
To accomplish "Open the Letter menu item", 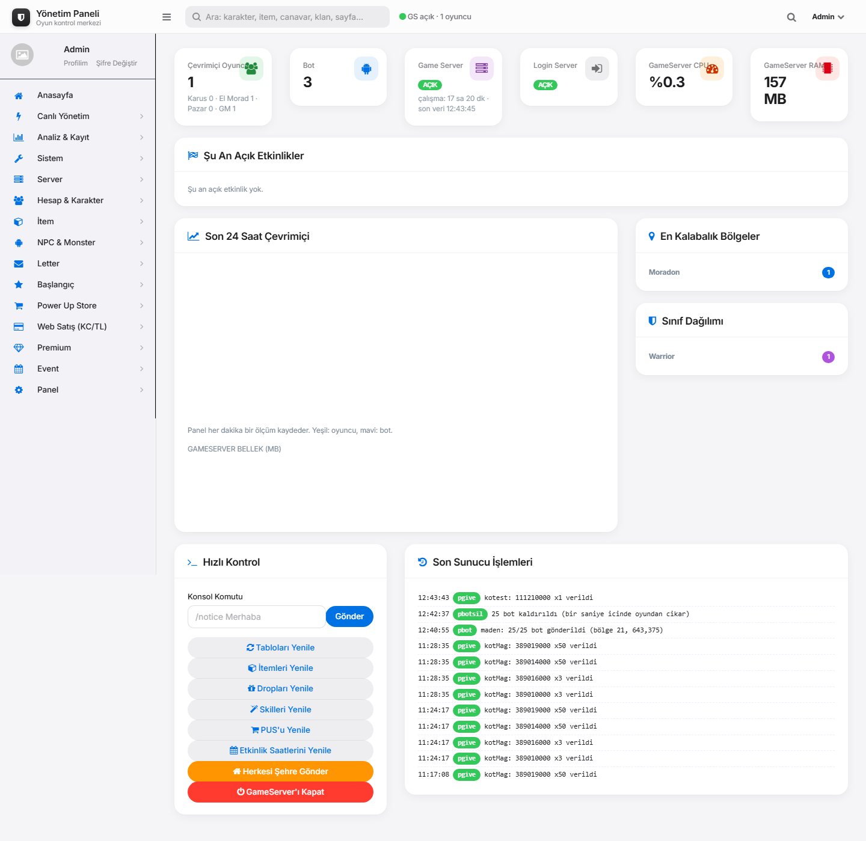I will (78, 263).
